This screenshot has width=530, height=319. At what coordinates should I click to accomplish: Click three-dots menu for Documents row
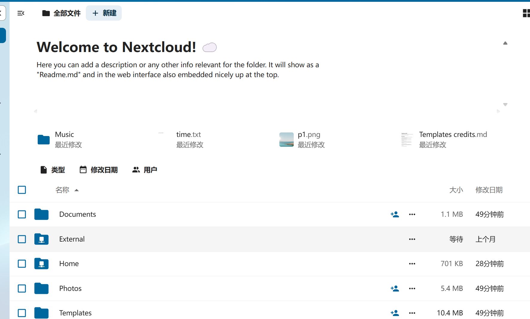412,214
